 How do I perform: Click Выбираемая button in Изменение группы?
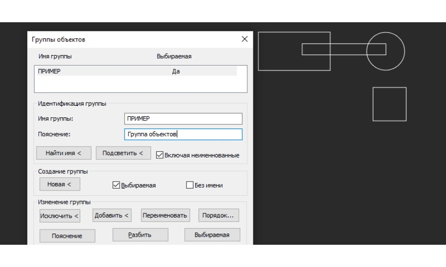212,235
